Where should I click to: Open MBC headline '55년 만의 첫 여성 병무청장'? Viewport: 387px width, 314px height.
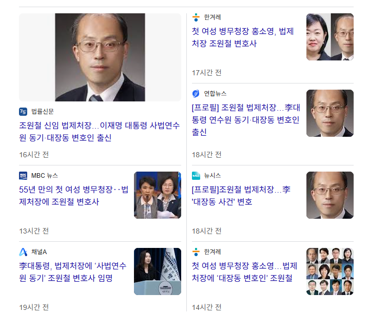click(73, 196)
